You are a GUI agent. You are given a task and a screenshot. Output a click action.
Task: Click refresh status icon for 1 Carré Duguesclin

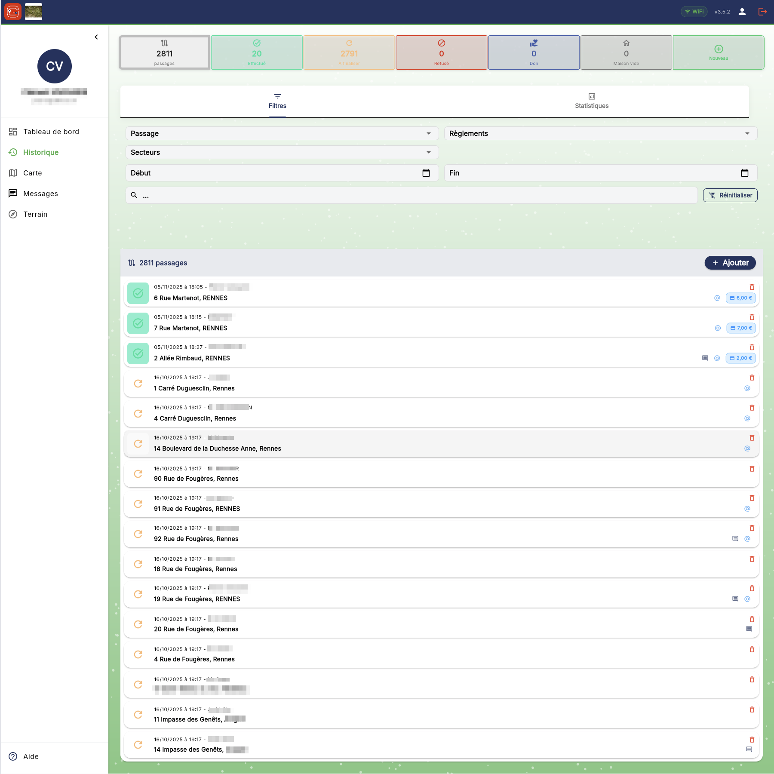point(138,384)
